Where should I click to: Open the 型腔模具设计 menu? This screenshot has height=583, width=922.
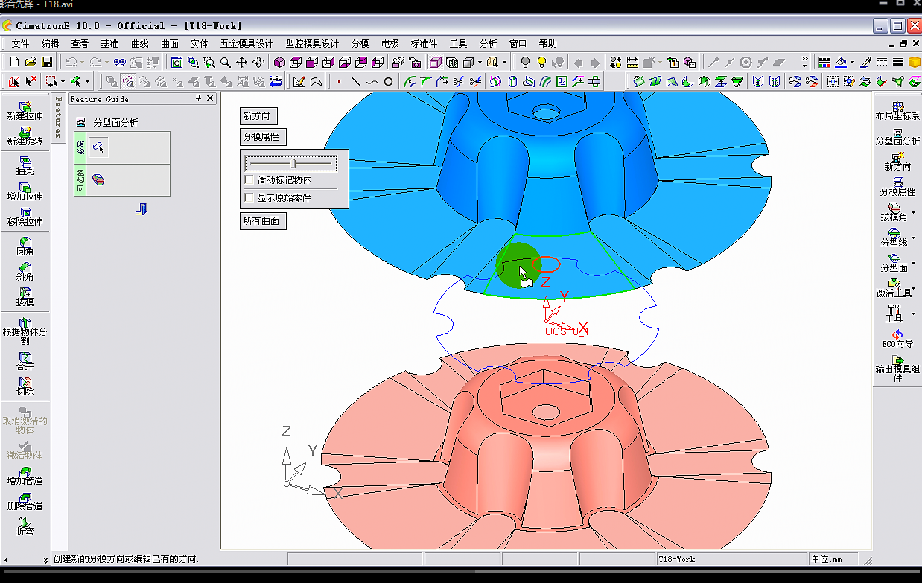click(312, 44)
